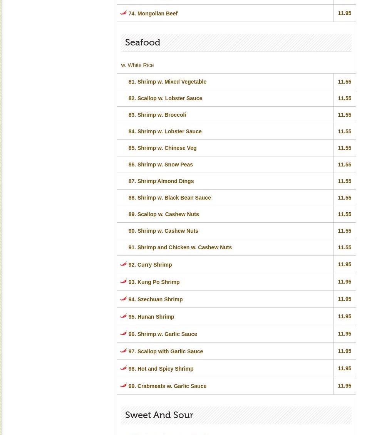Select 82. Scallop w. Lobster Sauce
The width and height of the screenshot is (367, 435).
[165, 98]
